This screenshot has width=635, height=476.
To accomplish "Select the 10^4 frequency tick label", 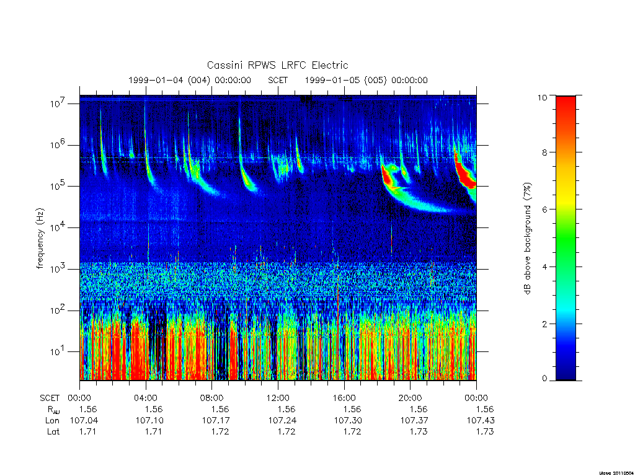I will 58,227.
